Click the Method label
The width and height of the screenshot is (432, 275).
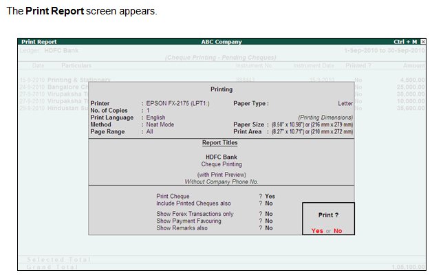[100, 124]
